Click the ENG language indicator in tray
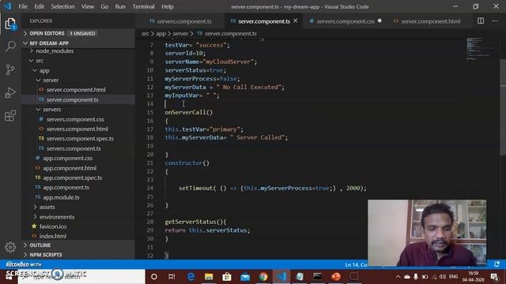Image resolution: width=506 pixels, height=284 pixels. coord(453,277)
